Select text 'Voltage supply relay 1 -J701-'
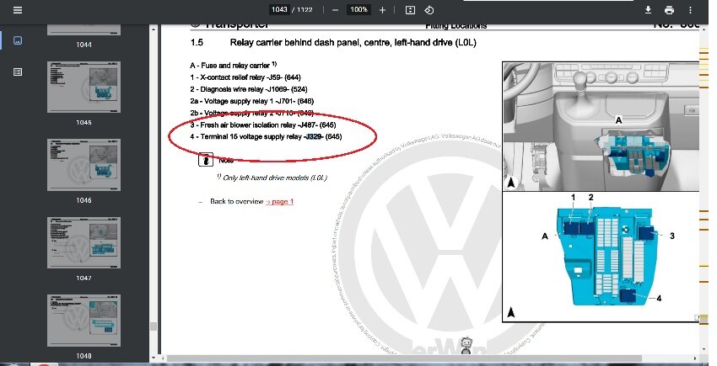 [x=249, y=101]
